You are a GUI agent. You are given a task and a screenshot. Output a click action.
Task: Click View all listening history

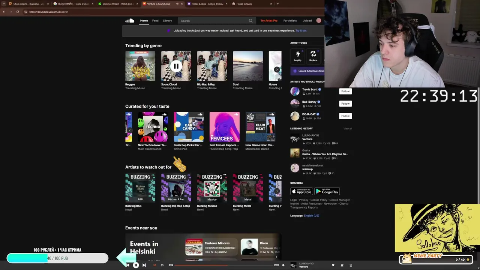[348, 129]
